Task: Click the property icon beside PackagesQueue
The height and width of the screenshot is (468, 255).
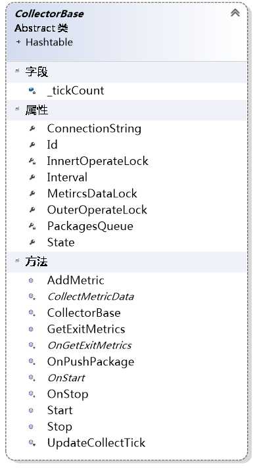Action: [x=32, y=226]
